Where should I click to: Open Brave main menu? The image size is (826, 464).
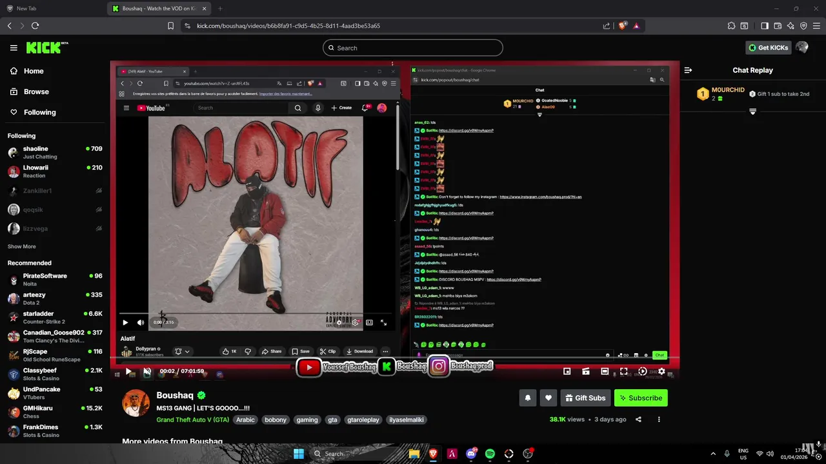click(x=816, y=26)
